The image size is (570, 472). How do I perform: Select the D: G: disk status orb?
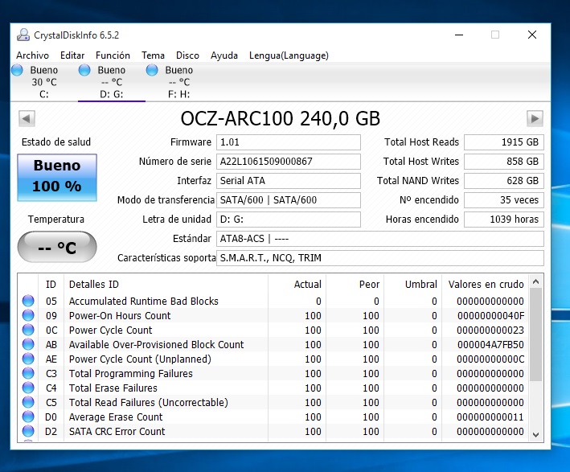tap(84, 70)
